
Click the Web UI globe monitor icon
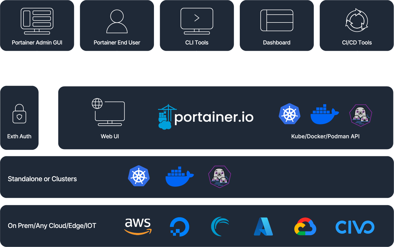click(108, 112)
